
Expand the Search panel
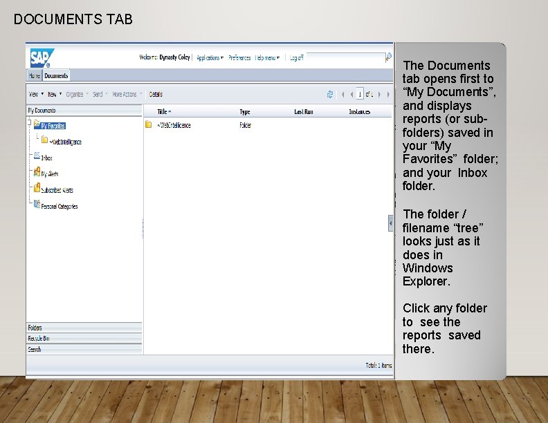click(x=84, y=349)
